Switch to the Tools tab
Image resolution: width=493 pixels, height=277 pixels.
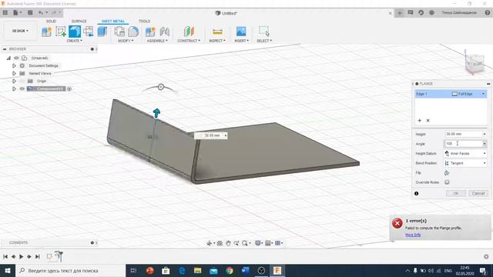pyautogui.click(x=144, y=21)
